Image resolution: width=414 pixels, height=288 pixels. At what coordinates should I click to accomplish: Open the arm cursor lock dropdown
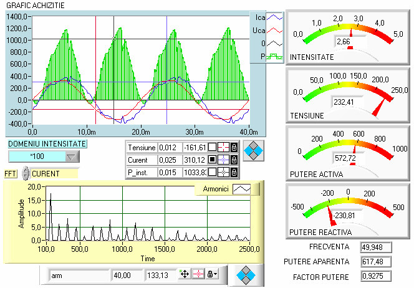coord(212,274)
